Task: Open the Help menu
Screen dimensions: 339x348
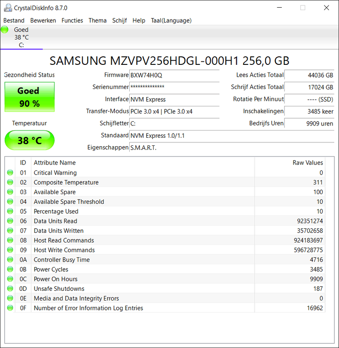Action: click(x=139, y=20)
